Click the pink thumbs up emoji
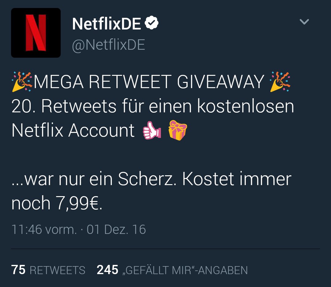Screen dimensions: 331x287 pyautogui.click(x=152, y=130)
